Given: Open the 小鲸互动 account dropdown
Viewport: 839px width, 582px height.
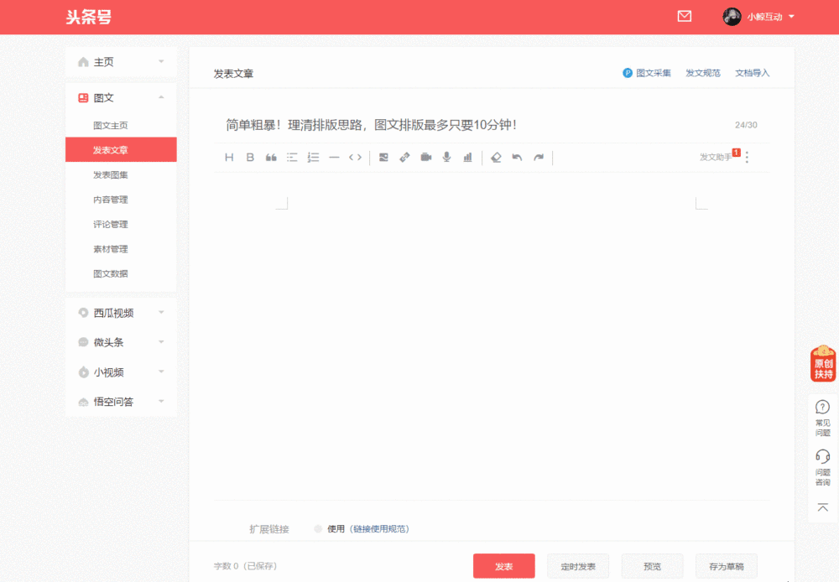Looking at the screenshot, I should [x=758, y=17].
